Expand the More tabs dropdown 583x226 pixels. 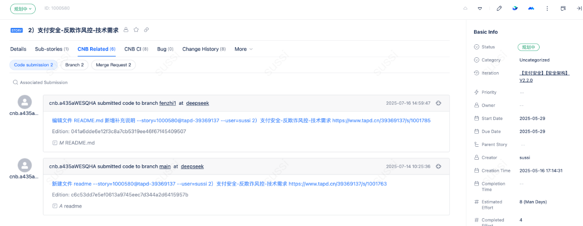pos(243,49)
